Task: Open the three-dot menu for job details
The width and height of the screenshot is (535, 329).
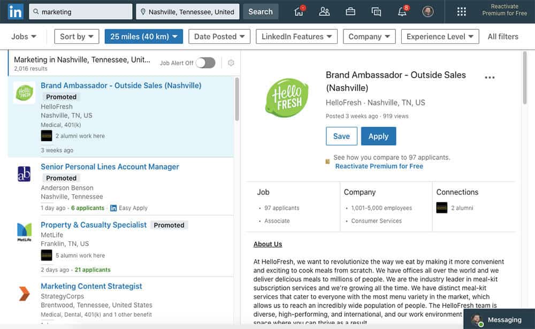Action: click(490, 78)
